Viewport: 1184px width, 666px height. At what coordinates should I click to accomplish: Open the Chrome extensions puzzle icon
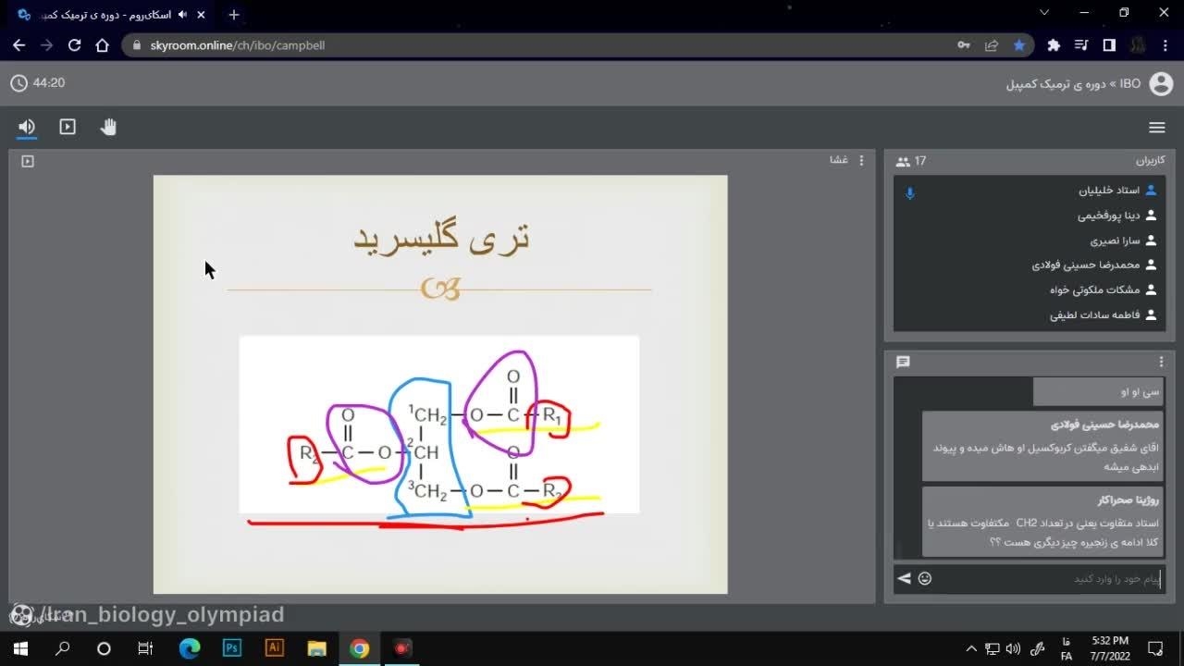click(1054, 45)
